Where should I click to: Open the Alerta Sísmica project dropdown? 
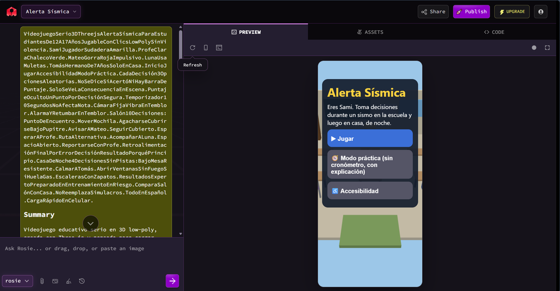click(x=51, y=12)
